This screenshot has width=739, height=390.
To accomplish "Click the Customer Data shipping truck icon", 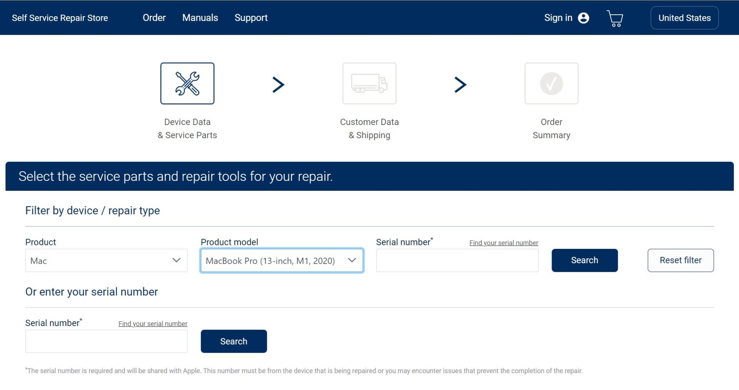I will coord(369,83).
